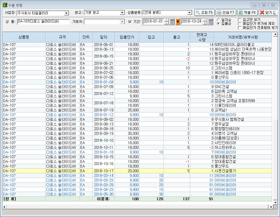This screenshot has height=217, width=280.
Task: Click the plus button beside the 거래처 field
Action: [122, 22]
